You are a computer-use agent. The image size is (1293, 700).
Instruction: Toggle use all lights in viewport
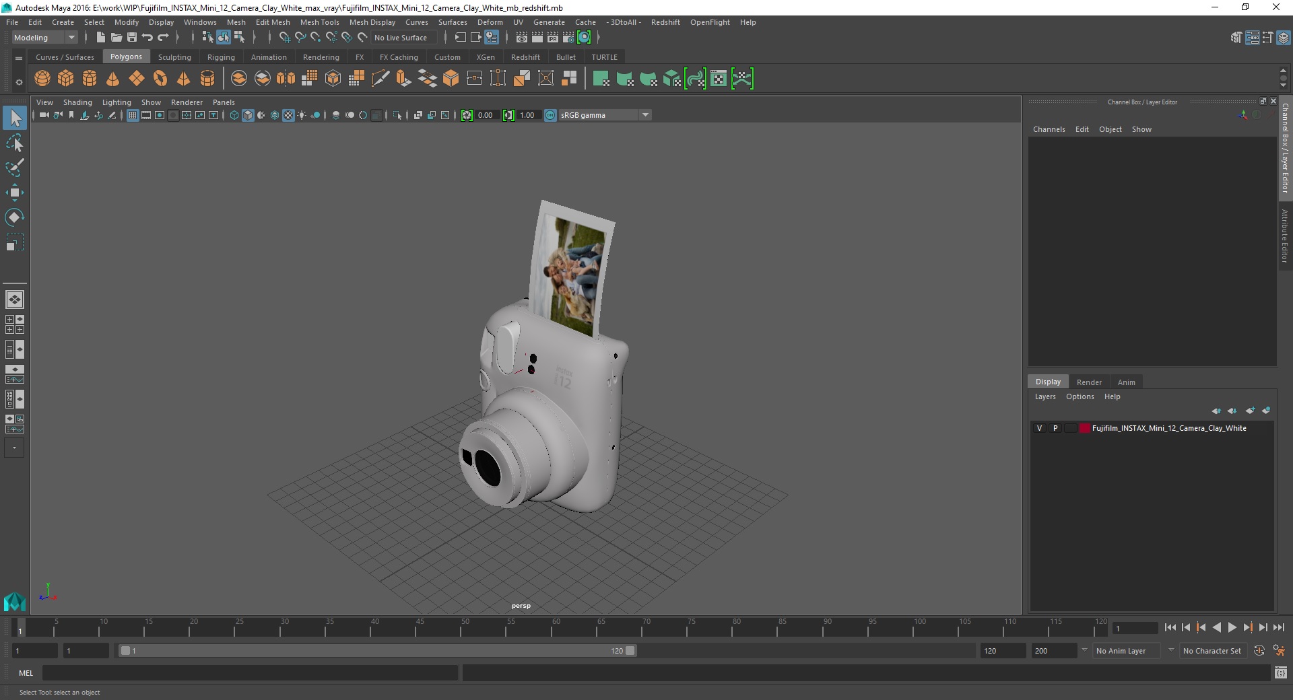point(302,115)
